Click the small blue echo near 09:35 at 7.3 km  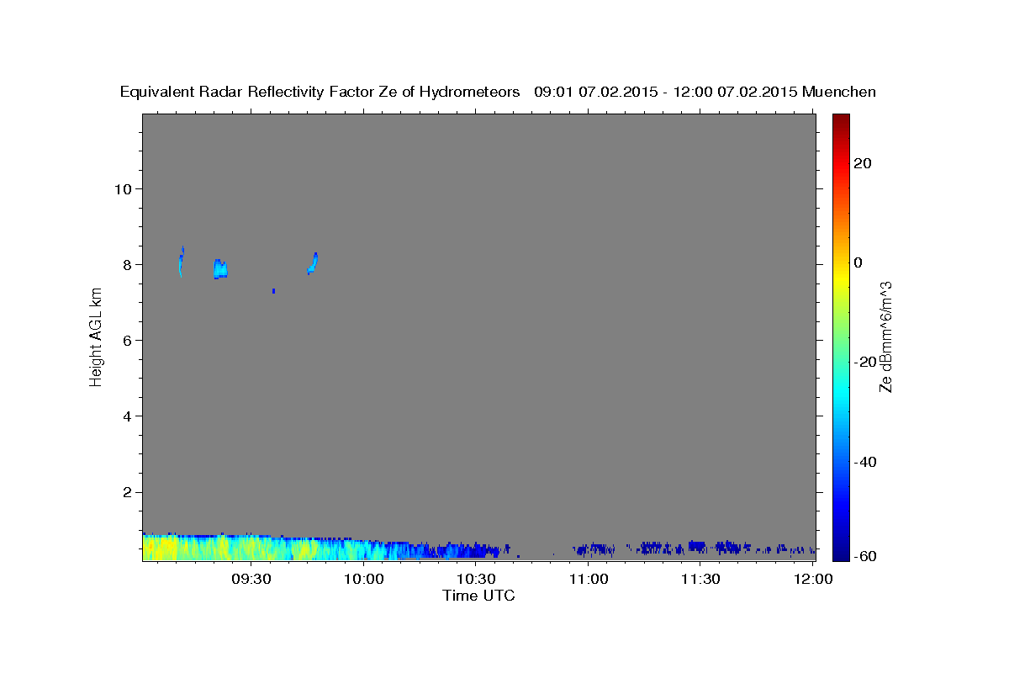pos(274,291)
